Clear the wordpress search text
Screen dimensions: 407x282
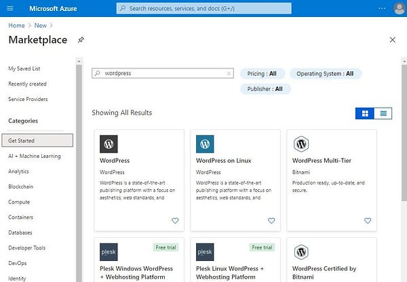tap(229, 73)
